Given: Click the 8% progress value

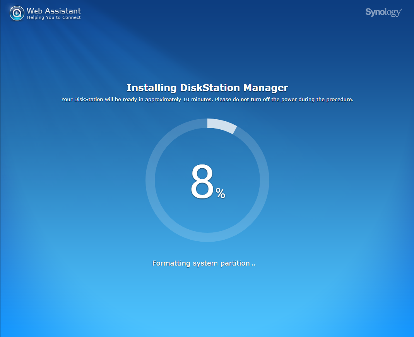Looking at the screenshot, I should (x=208, y=181).
